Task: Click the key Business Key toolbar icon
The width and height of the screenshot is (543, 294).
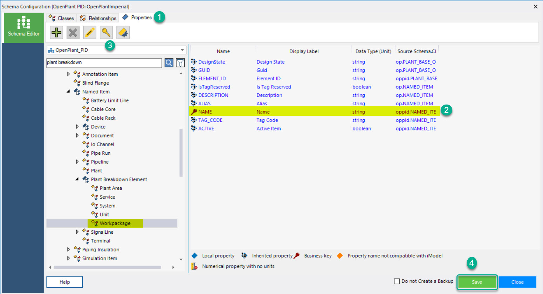Action: tap(106, 33)
